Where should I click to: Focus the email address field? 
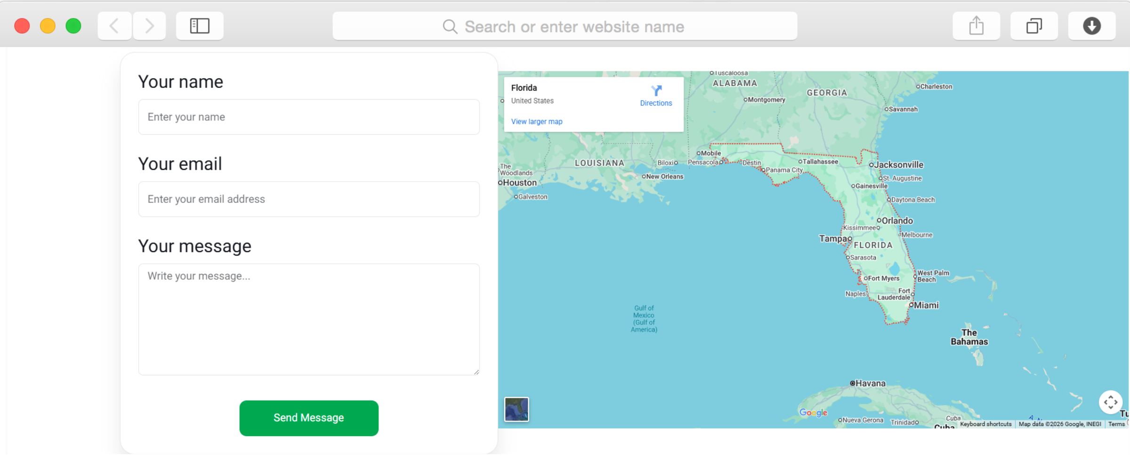tap(309, 199)
